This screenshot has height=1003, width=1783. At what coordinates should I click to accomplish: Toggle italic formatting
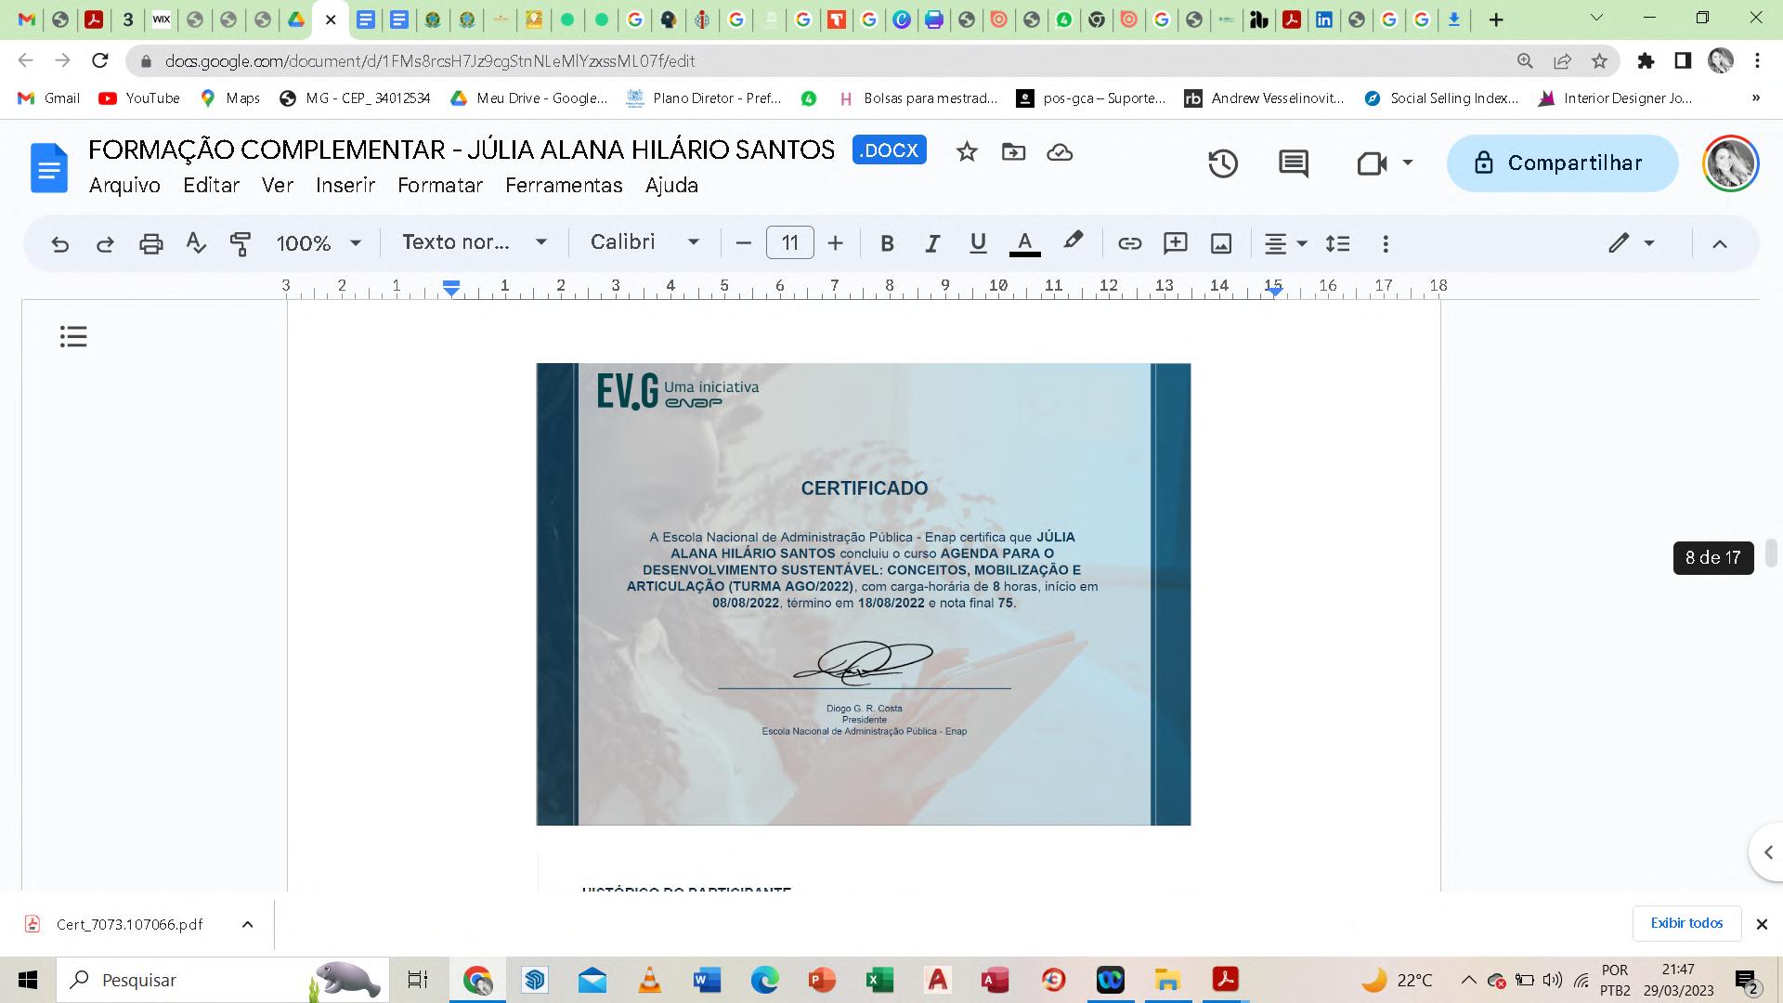931,243
